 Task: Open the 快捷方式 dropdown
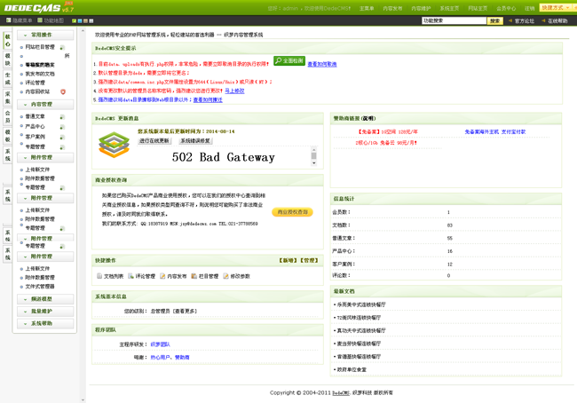click(x=557, y=8)
